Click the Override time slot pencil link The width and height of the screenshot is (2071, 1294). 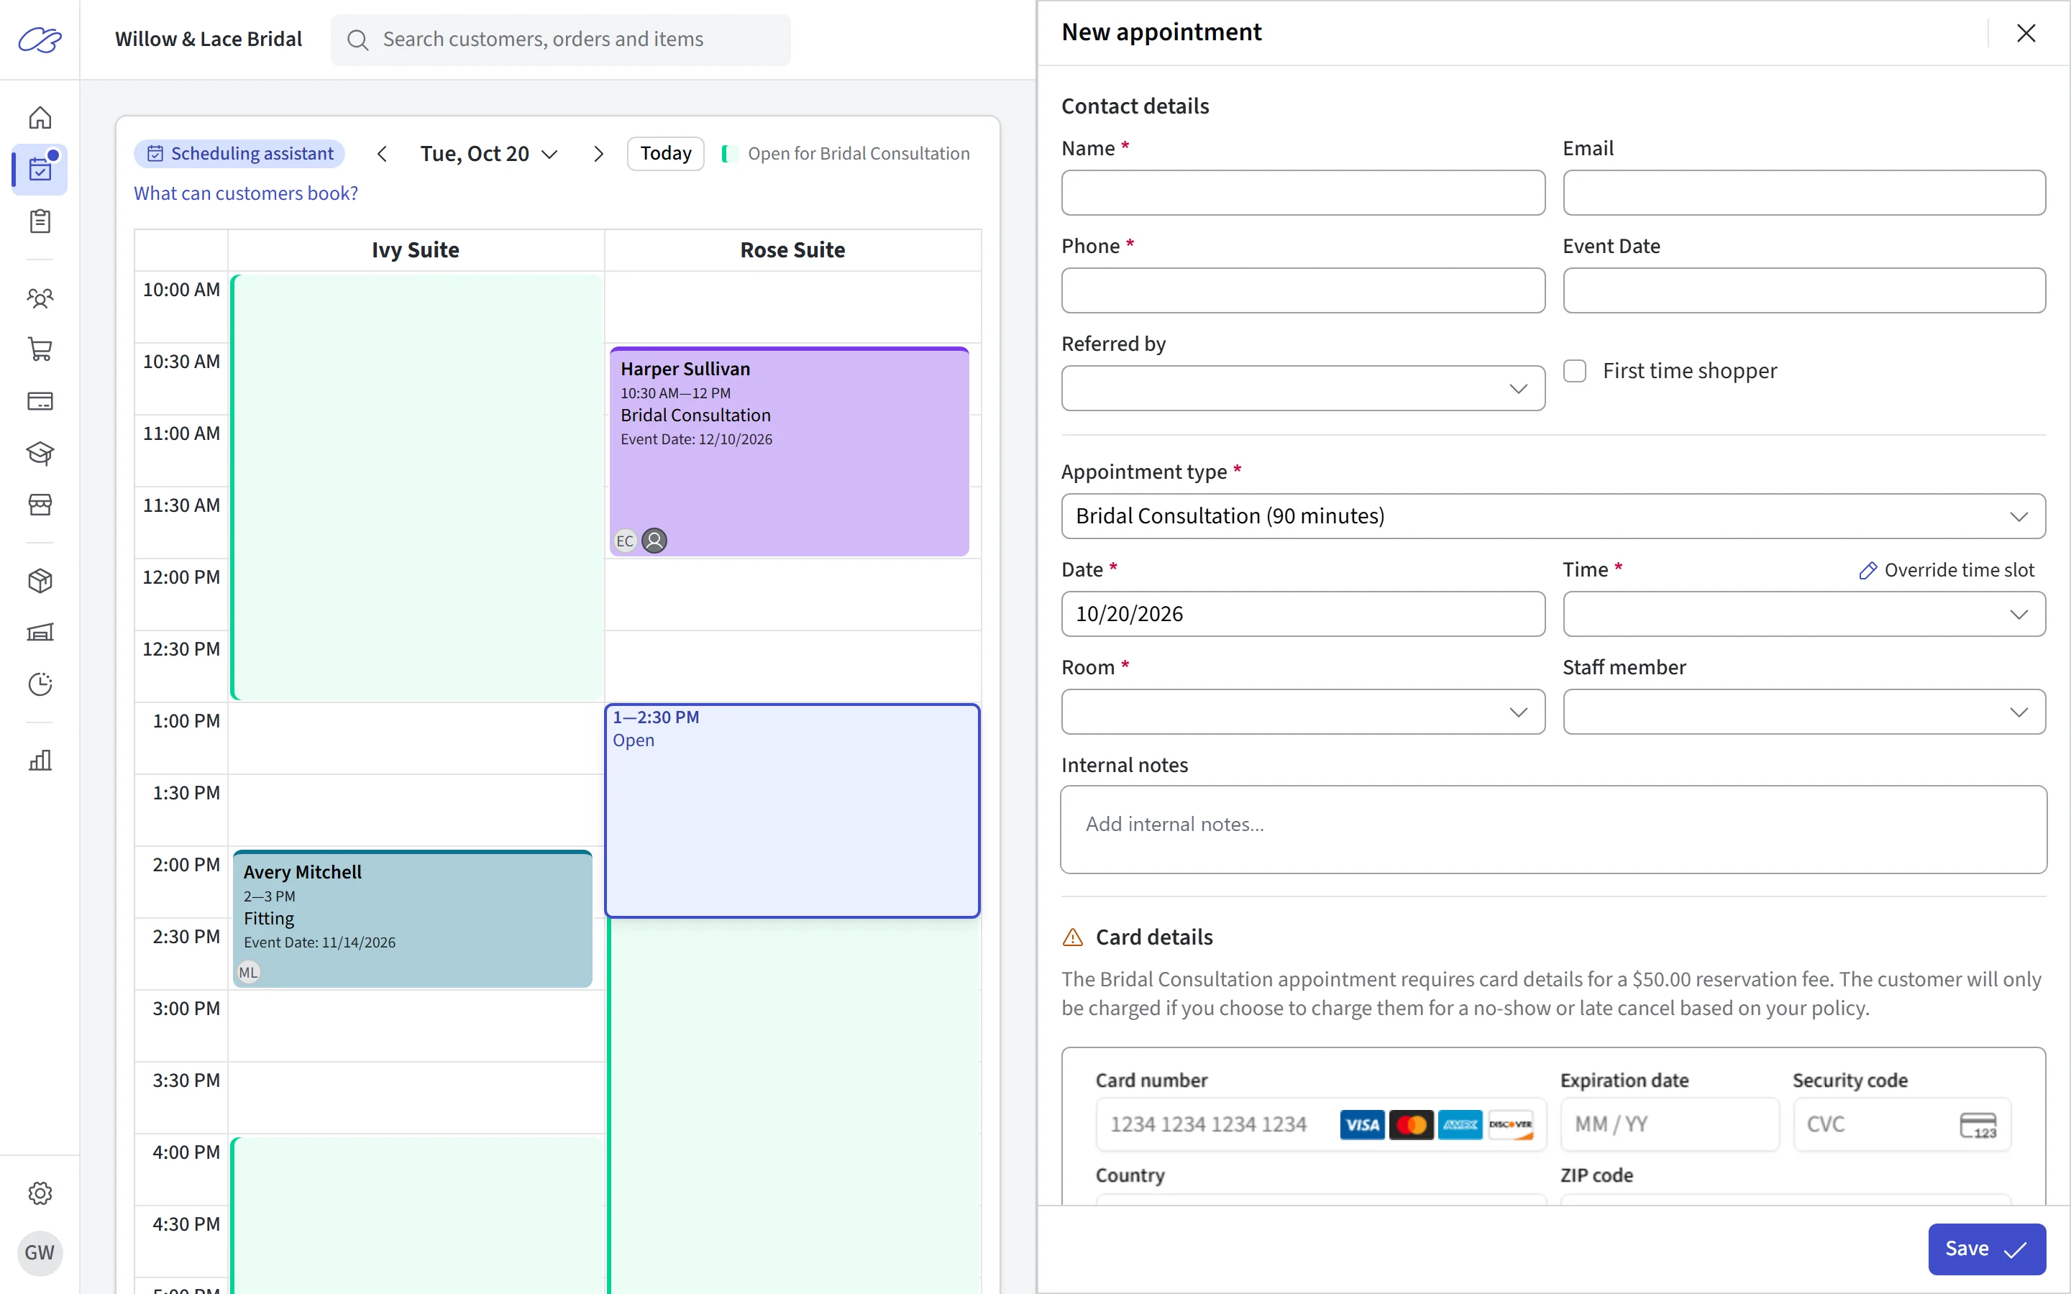tap(1946, 570)
